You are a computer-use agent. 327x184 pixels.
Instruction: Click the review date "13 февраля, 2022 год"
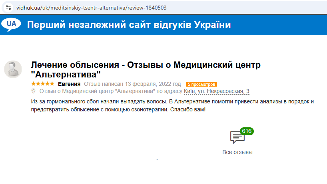tap(153, 84)
